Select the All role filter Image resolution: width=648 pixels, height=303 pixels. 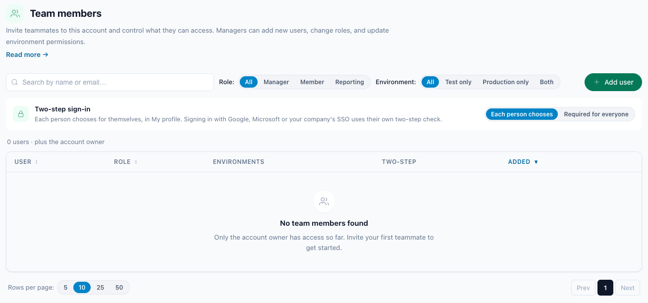pyautogui.click(x=249, y=82)
